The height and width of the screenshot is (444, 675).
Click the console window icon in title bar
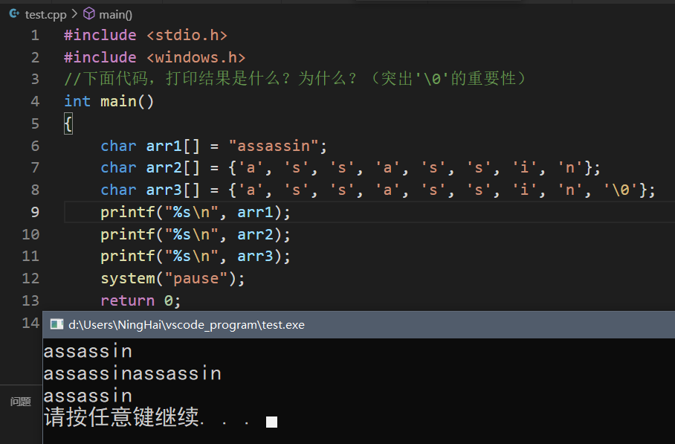coord(56,324)
